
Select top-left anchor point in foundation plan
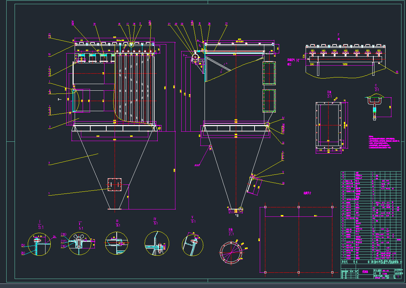point(265,207)
